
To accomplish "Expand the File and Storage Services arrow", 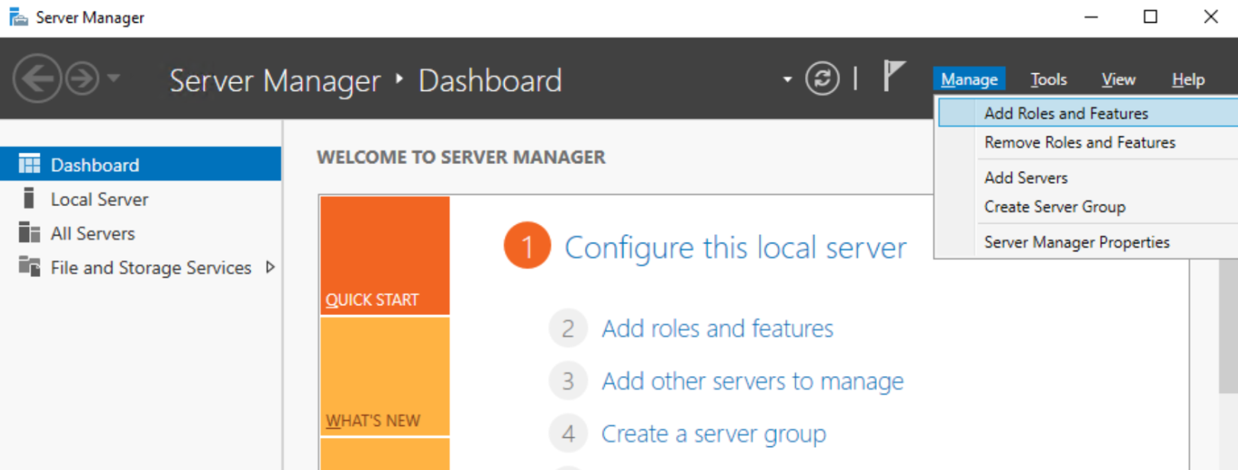I will coord(270,267).
